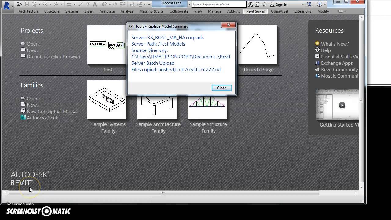Image resolution: width=391 pixels, height=220 pixels.
Task: Click the Redo arrow icon
Action: tap(56, 4)
